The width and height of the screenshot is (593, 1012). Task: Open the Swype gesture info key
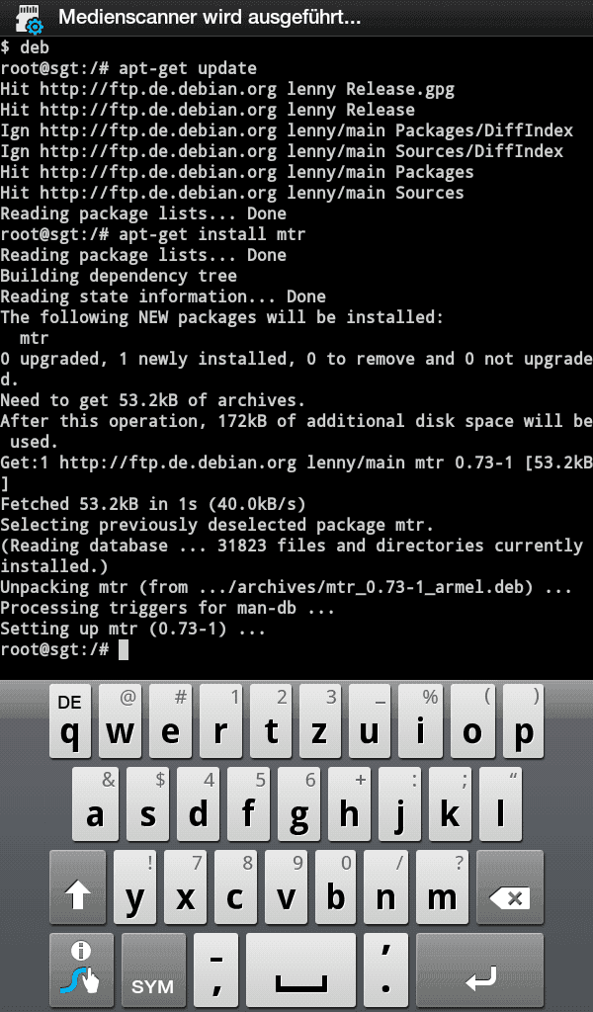81,970
